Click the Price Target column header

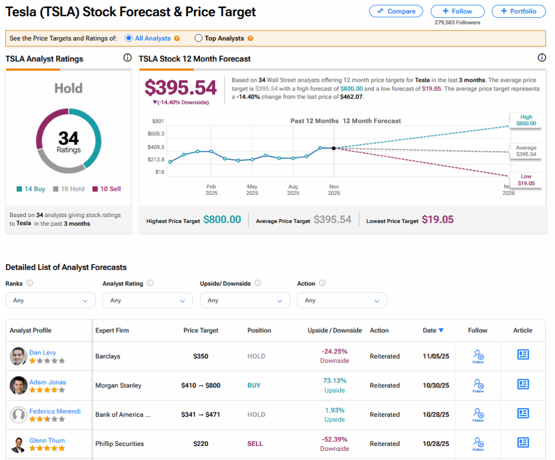[x=201, y=330]
